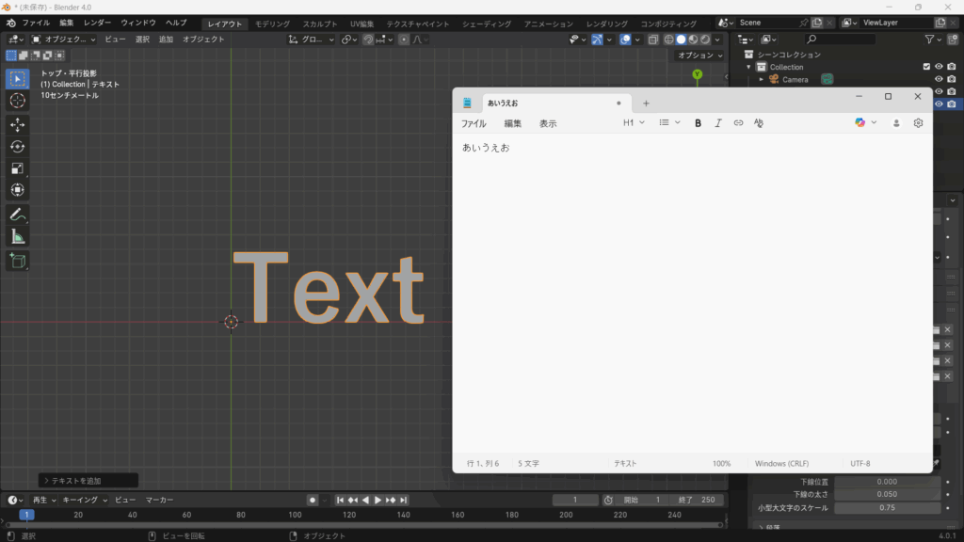Open Notepad's settings gear
The height and width of the screenshot is (542, 964).
(919, 123)
